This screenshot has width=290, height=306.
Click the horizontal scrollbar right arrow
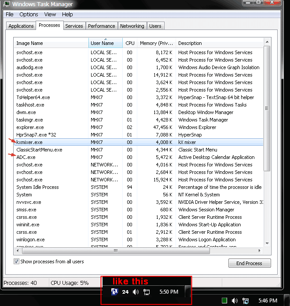[x=259, y=251]
